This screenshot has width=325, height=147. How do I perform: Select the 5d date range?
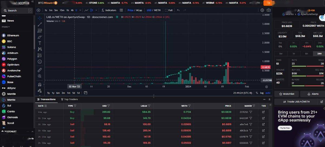73,93
